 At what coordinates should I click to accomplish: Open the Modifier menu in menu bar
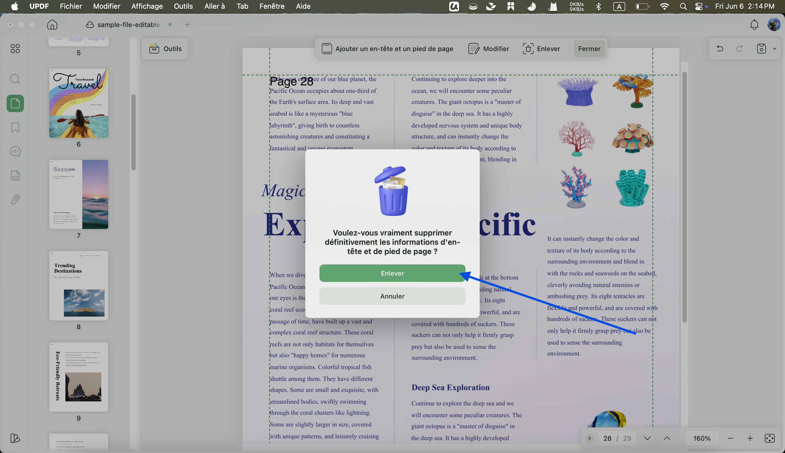click(x=107, y=6)
